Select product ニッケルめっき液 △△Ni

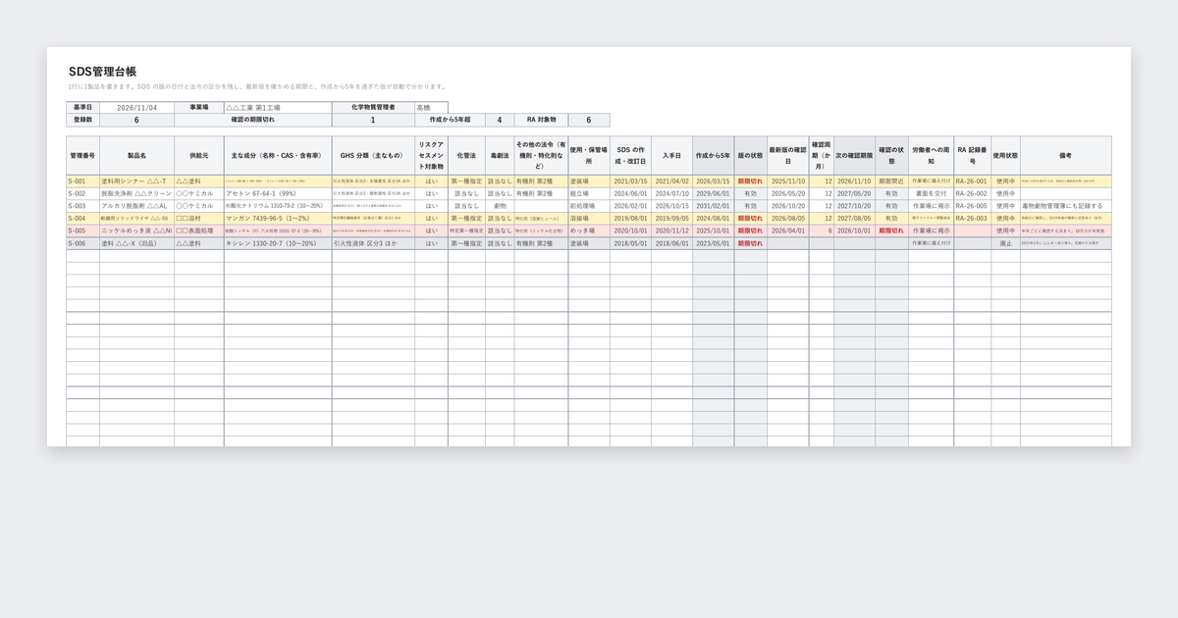[136, 231]
